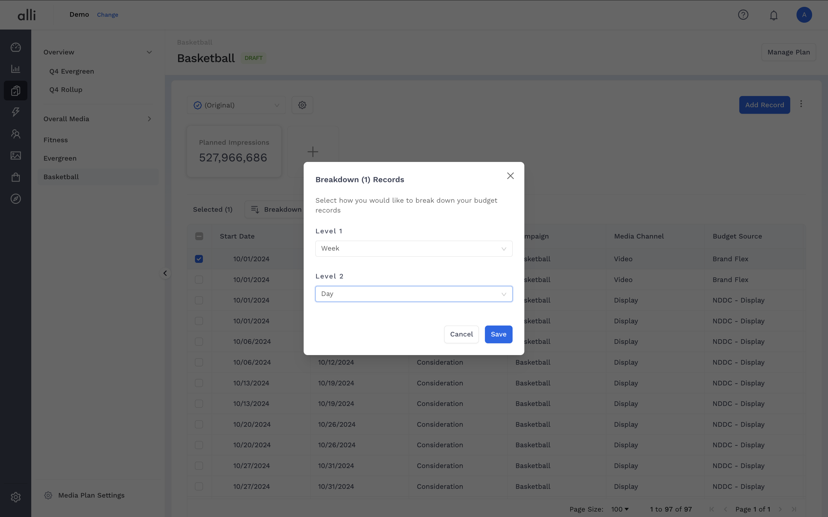Open the notifications bell
This screenshot has height=517, width=828.
click(774, 15)
